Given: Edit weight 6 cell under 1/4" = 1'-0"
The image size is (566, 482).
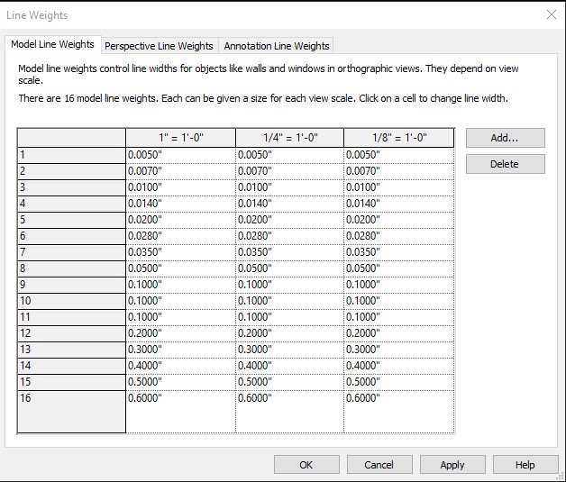Looking at the screenshot, I should 290,236.
